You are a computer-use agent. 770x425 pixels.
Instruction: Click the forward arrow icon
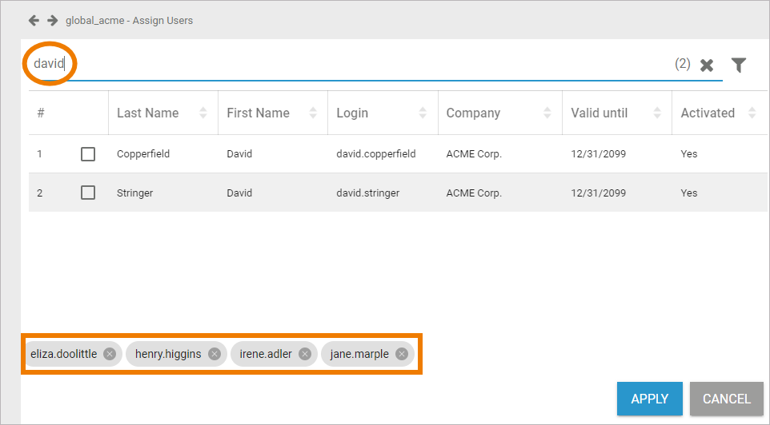point(52,20)
